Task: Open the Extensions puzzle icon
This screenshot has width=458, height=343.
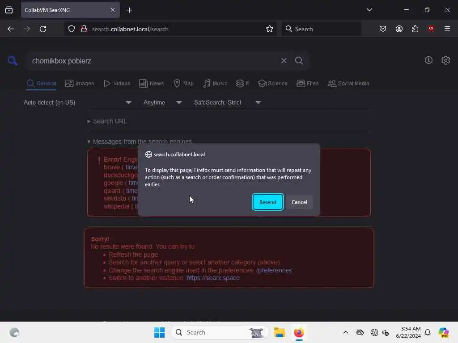Action: 415,29
